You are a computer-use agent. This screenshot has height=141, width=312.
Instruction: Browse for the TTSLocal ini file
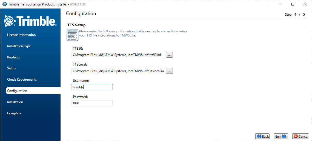169,71
